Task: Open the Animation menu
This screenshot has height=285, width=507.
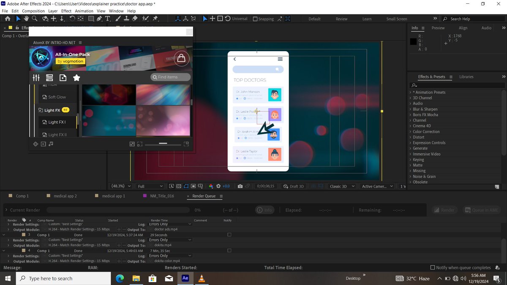Action: (84, 11)
